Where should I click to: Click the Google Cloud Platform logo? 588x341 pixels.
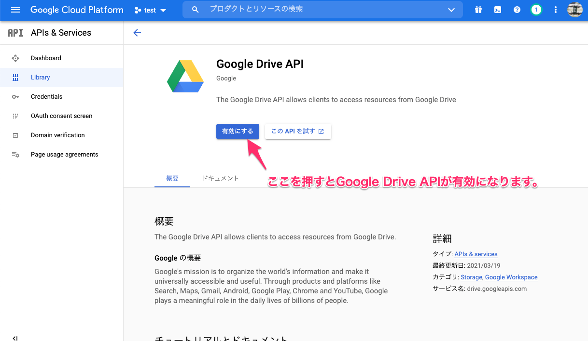[x=76, y=10]
